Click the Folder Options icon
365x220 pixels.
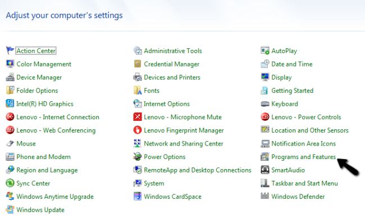click(x=10, y=90)
